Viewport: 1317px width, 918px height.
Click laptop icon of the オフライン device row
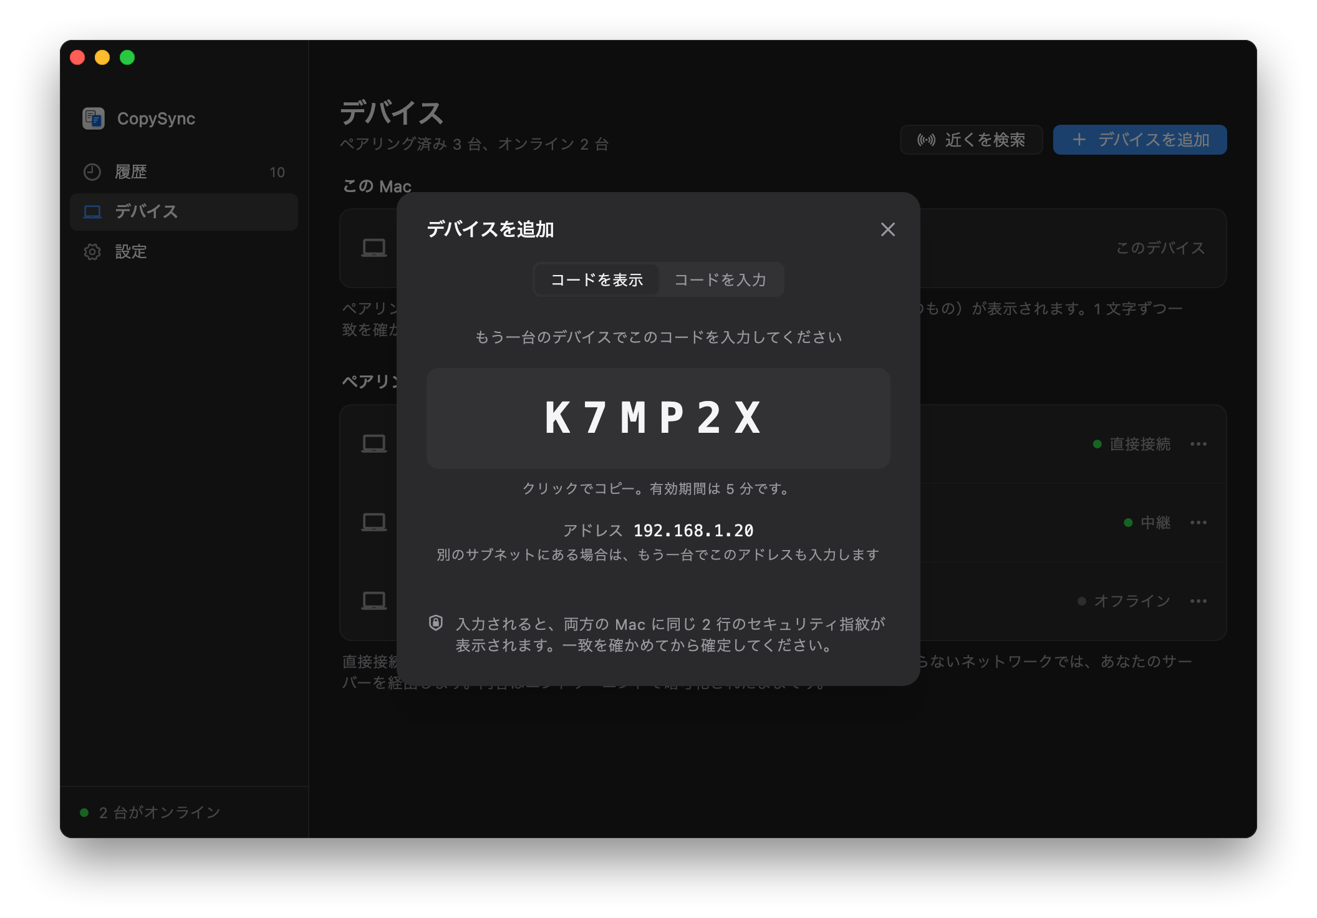coord(374,601)
